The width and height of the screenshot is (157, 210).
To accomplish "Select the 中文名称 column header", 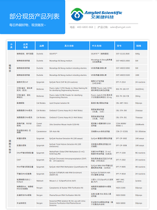I will (x=102, y=46).
